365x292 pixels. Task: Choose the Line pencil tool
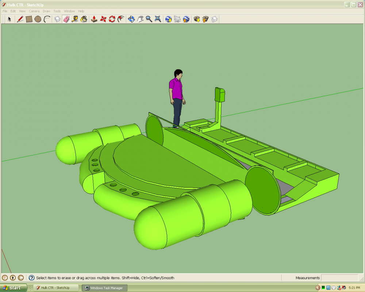[x=20, y=19]
